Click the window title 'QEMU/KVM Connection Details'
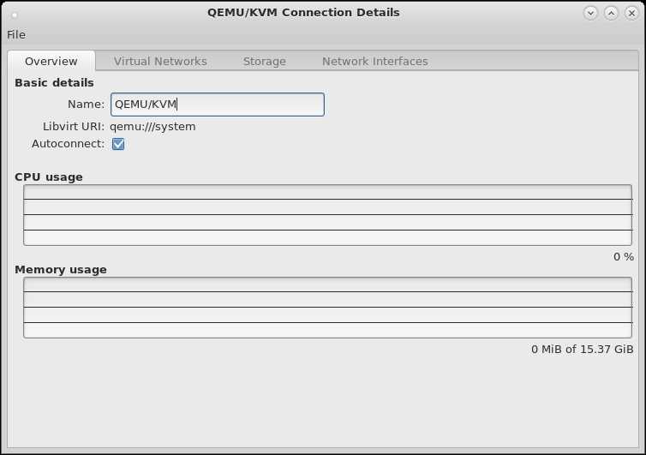 tap(303, 12)
